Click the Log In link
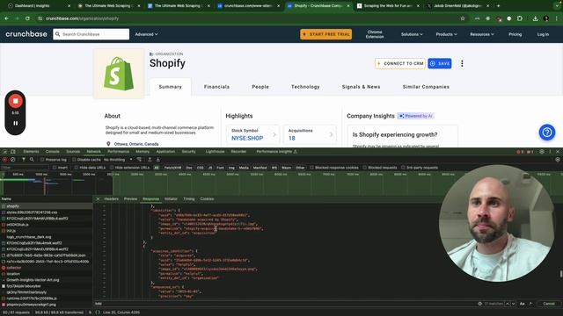This screenshot has width=563, height=316. click(543, 34)
